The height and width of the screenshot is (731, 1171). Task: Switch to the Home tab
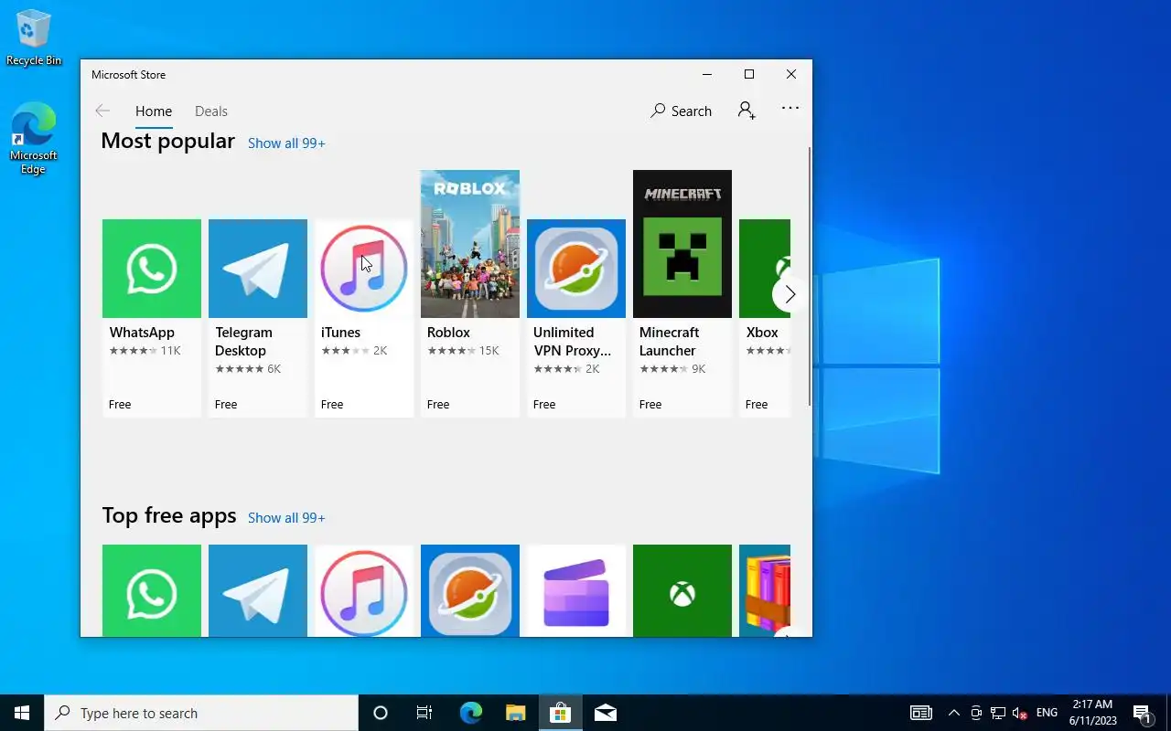154,111
